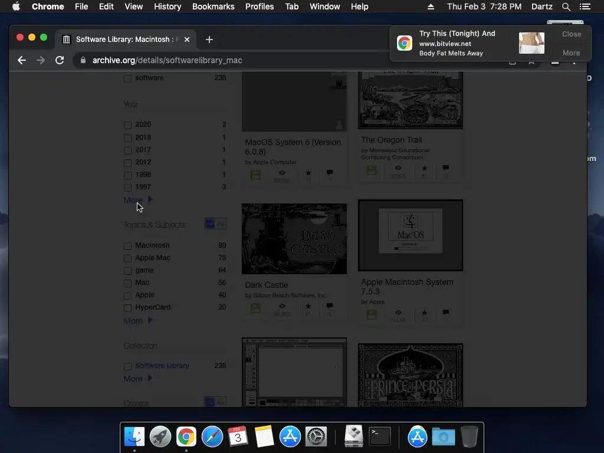604x453 pixels.
Task: Open Chrome from the Dock
Action: click(x=186, y=436)
